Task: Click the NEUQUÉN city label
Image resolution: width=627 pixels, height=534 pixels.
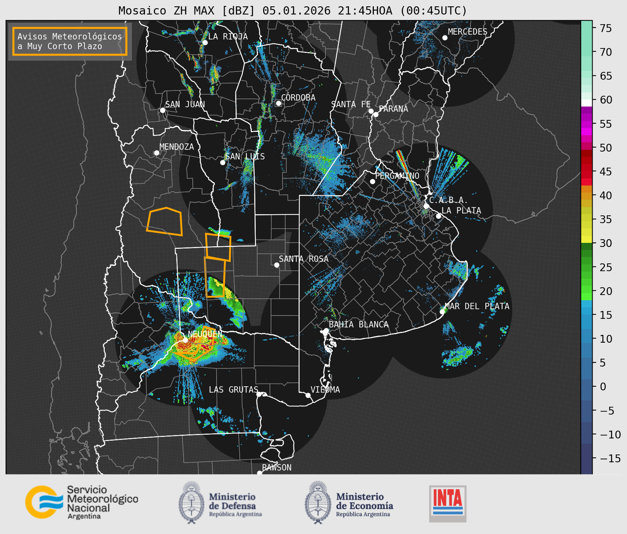Action: 205,334
